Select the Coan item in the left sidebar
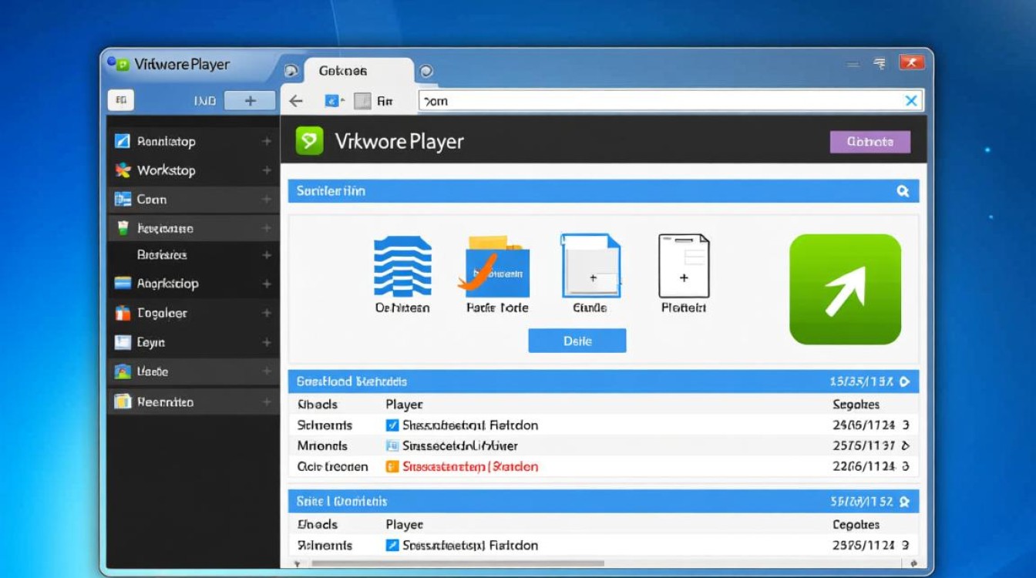Screen dimensions: 1036x578 click(154, 199)
